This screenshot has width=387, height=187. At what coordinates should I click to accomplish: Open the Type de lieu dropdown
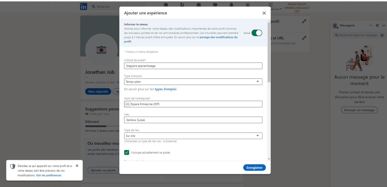[x=193, y=136]
